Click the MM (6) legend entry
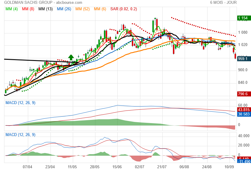 [100, 9]
